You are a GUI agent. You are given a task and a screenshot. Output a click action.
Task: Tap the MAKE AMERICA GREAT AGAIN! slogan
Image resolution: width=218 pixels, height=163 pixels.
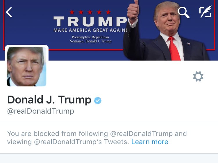tap(90, 30)
